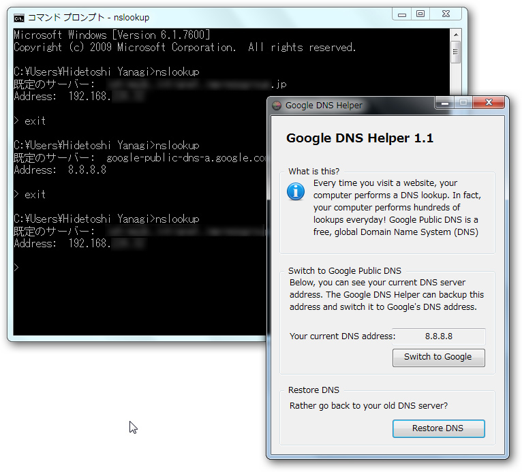Minimize the Google DNS Helper window
522x472 pixels.
tap(445, 103)
